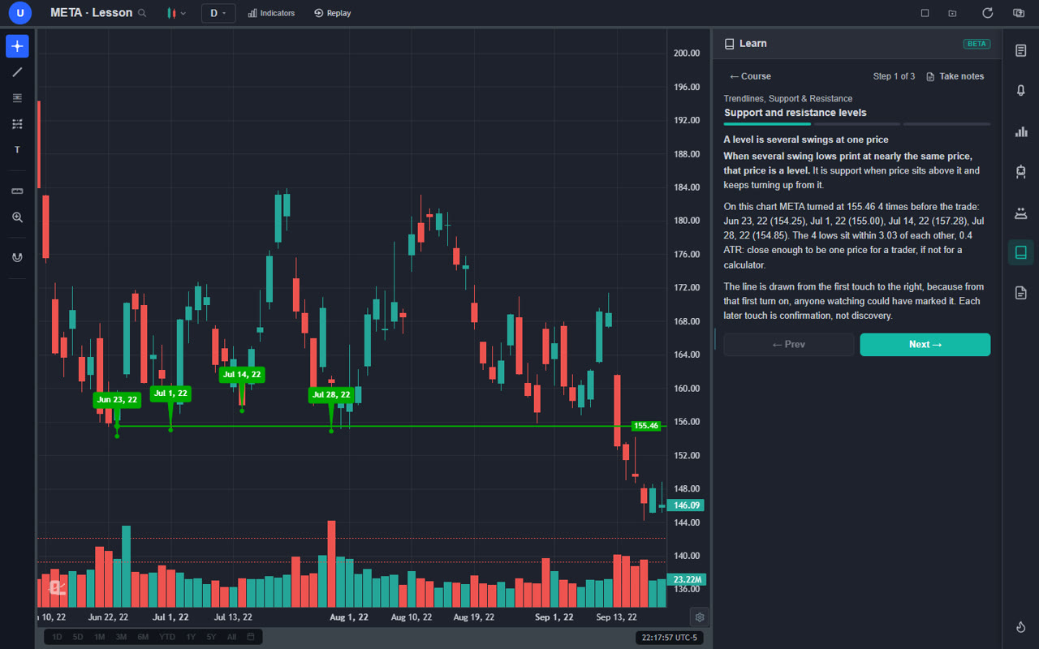Set range to 6M
Image resolution: width=1039 pixels, height=649 pixels.
[143, 637]
